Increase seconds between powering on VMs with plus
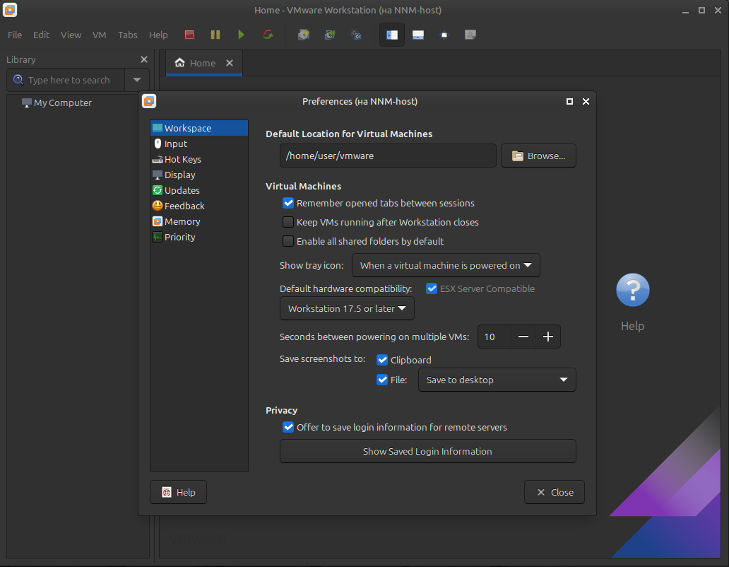The height and width of the screenshot is (567, 729). click(x=548, y=337)
